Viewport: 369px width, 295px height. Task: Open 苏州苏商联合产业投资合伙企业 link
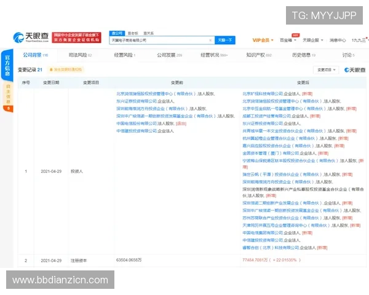click(283, 218)
